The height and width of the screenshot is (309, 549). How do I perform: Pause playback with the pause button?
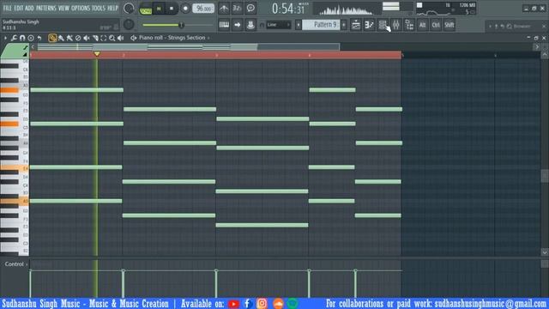click(159, 9)
